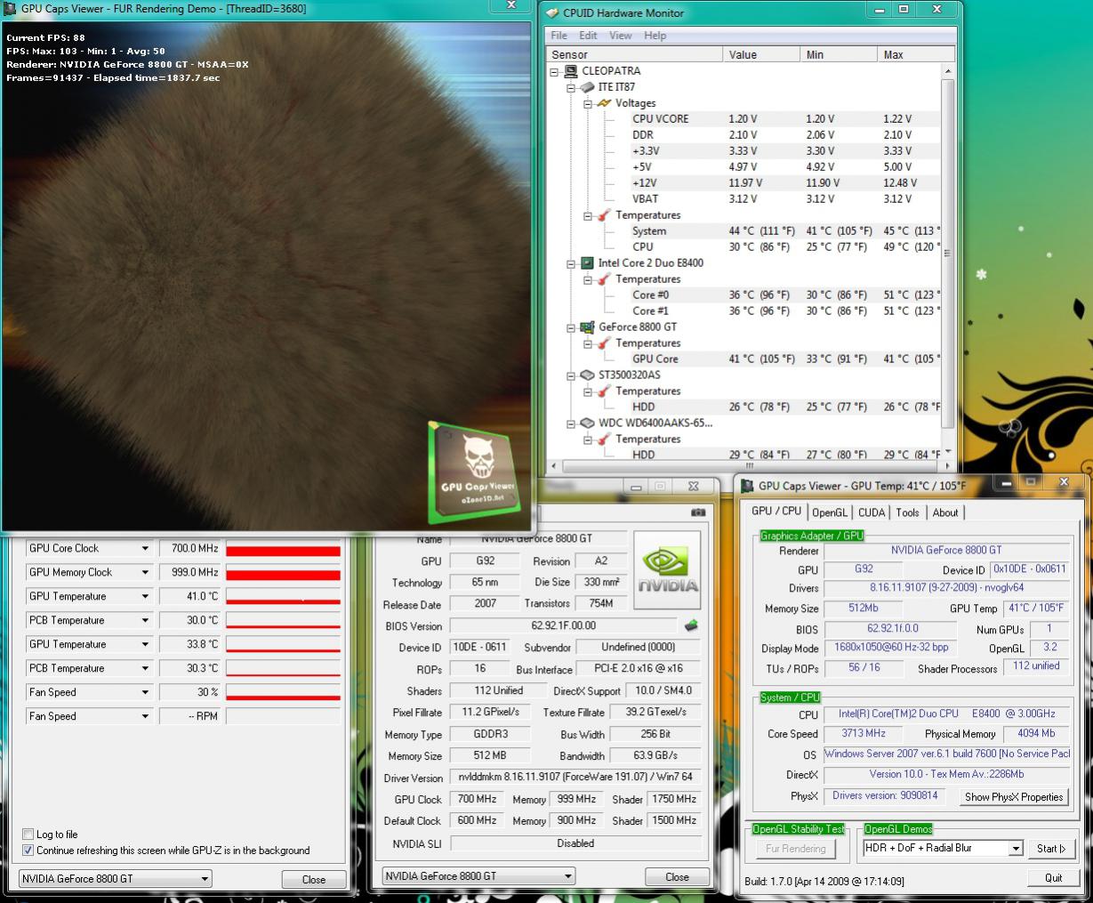This screenshot has height=903, width=1093.
Task: Click Close in the GPU-Z graphics card window
Action: tap(678, 876)
